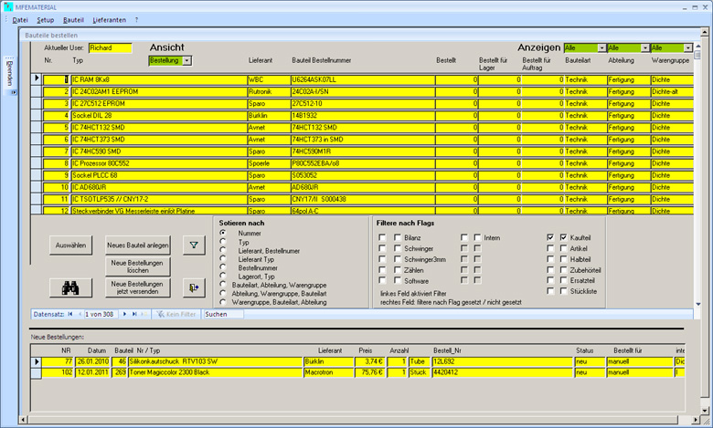Click the binoculars search button
Screen dimensions: 713x428
click(x=69, y=287)
